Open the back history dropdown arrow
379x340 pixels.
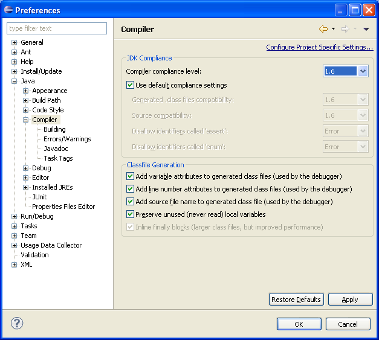(333, 29)
